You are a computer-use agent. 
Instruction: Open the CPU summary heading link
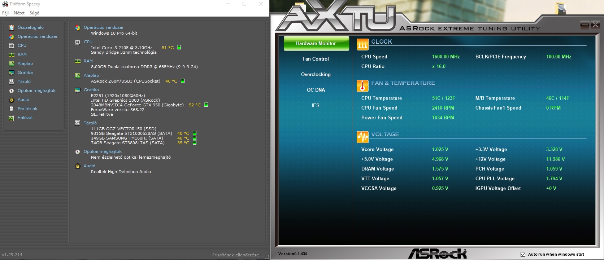point(88,42)
